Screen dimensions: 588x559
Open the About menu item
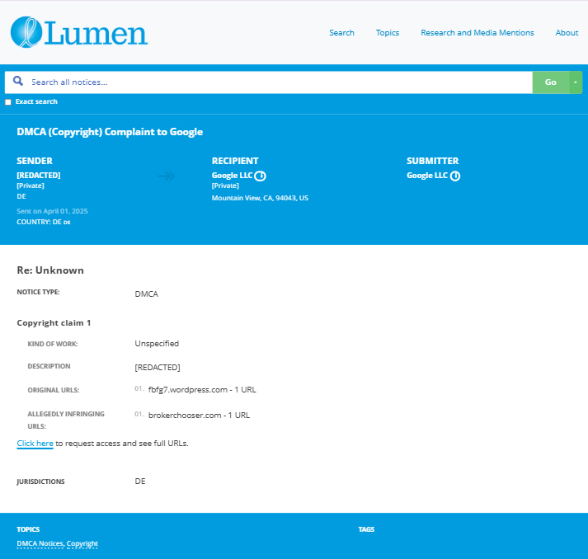pos(567,33)
